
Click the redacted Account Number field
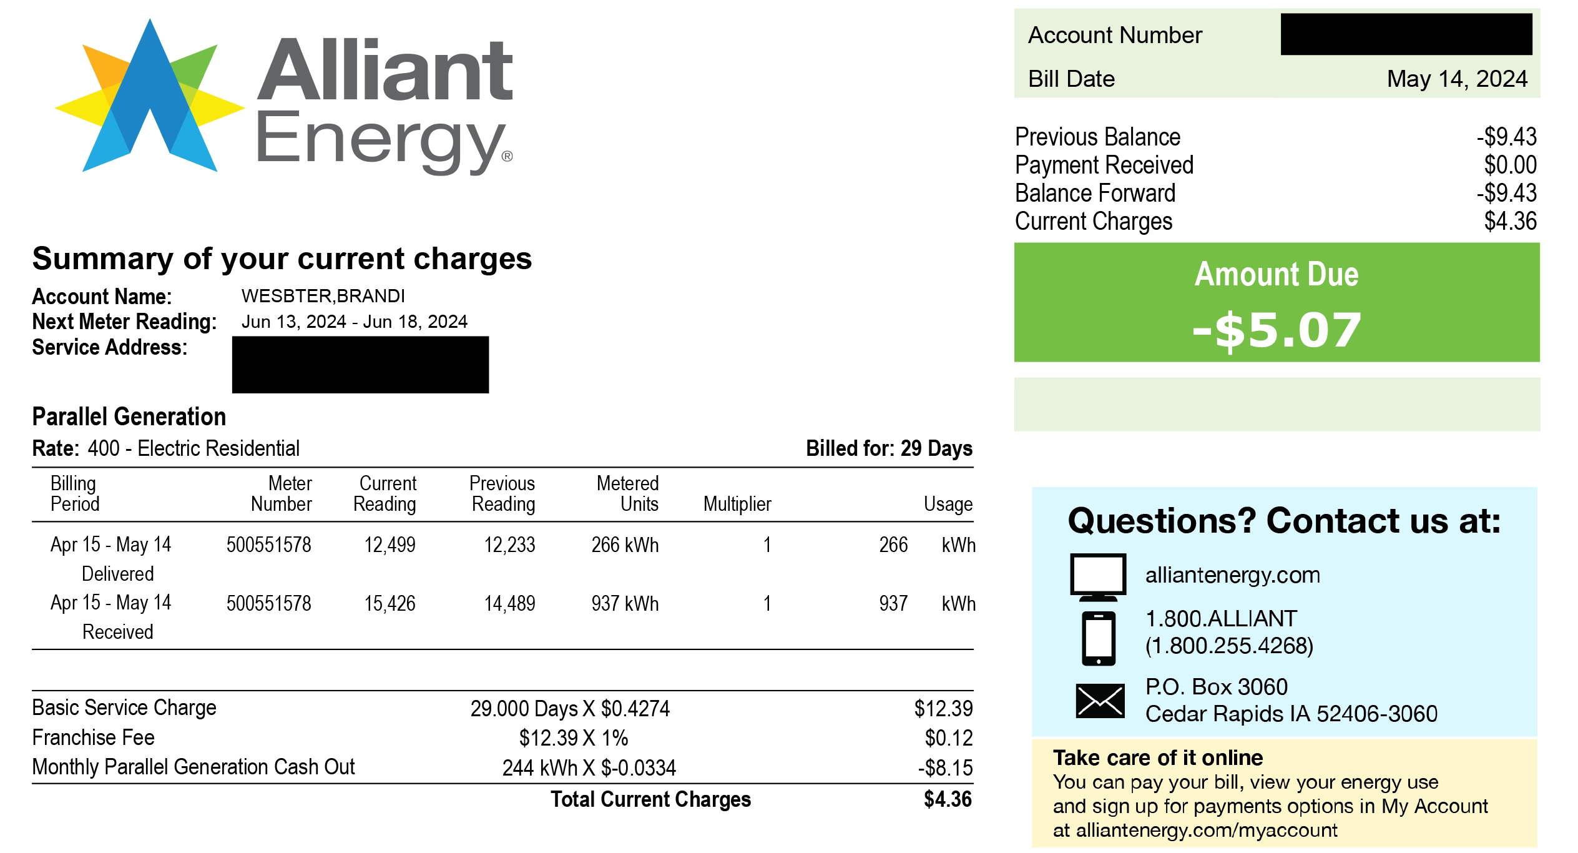pos(1406,34)
